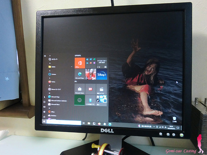Viewport: 207px width, 155px height.
Task: Open the taskbar clock and date
Action: (171, 127)
